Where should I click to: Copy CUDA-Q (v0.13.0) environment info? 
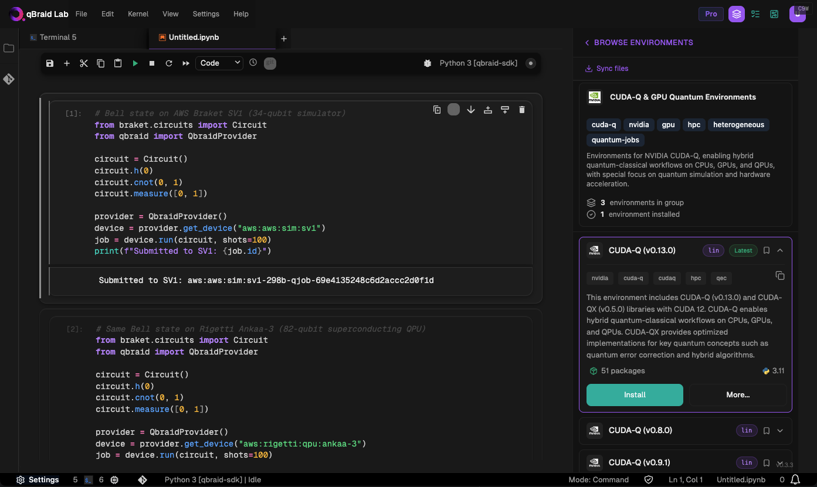(x=780, y=275)
